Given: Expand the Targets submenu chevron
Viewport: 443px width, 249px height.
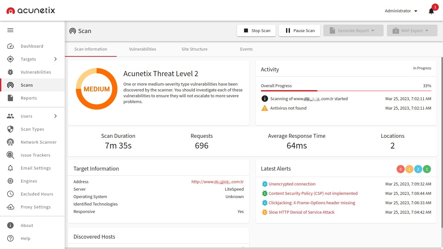Looking at the screenshot, I should pyautogui.click(x=55, y=59).
